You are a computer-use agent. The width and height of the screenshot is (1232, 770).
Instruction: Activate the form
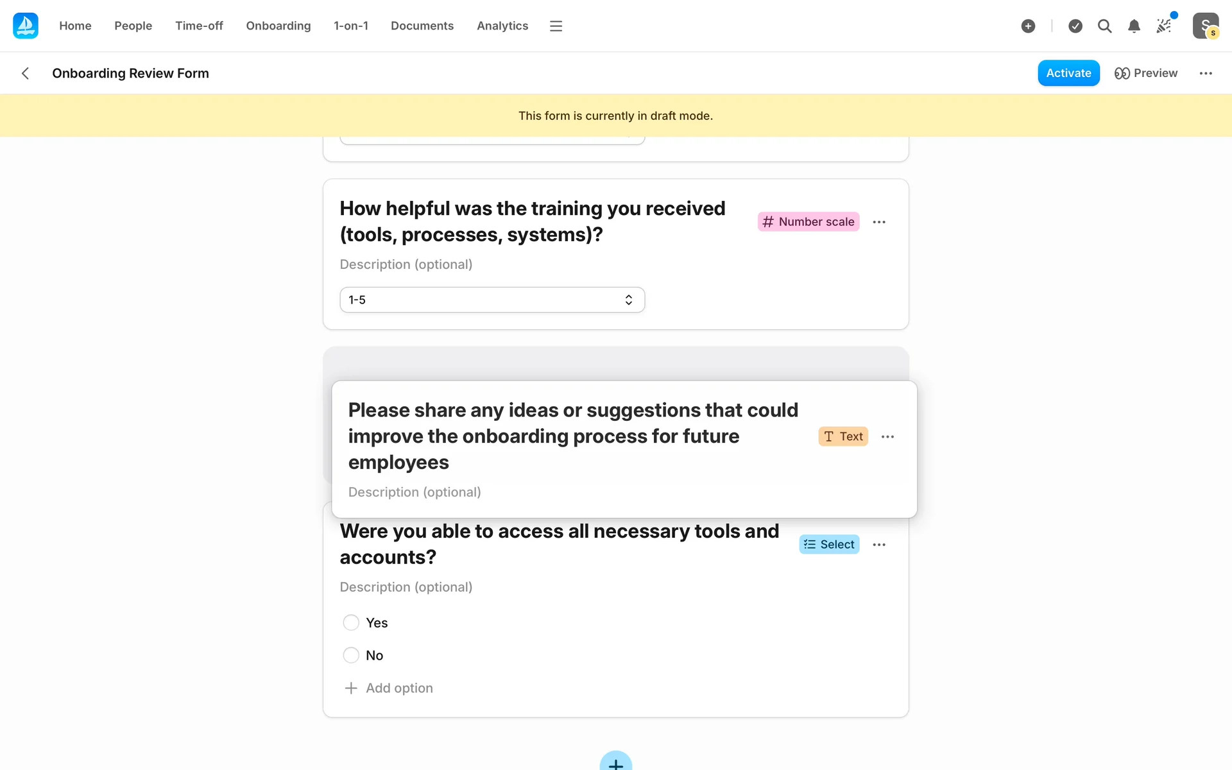1068,73
